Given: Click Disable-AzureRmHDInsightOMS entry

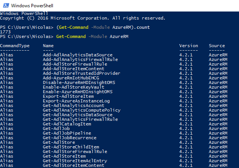Looking at the screenshot, I should 79,82.
